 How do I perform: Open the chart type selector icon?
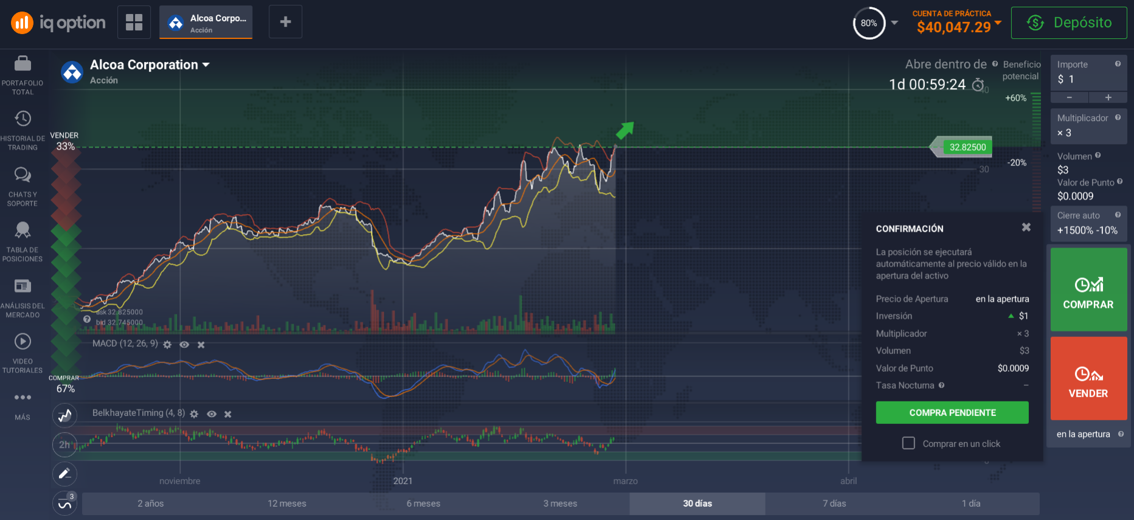click(x=64, y=416)
